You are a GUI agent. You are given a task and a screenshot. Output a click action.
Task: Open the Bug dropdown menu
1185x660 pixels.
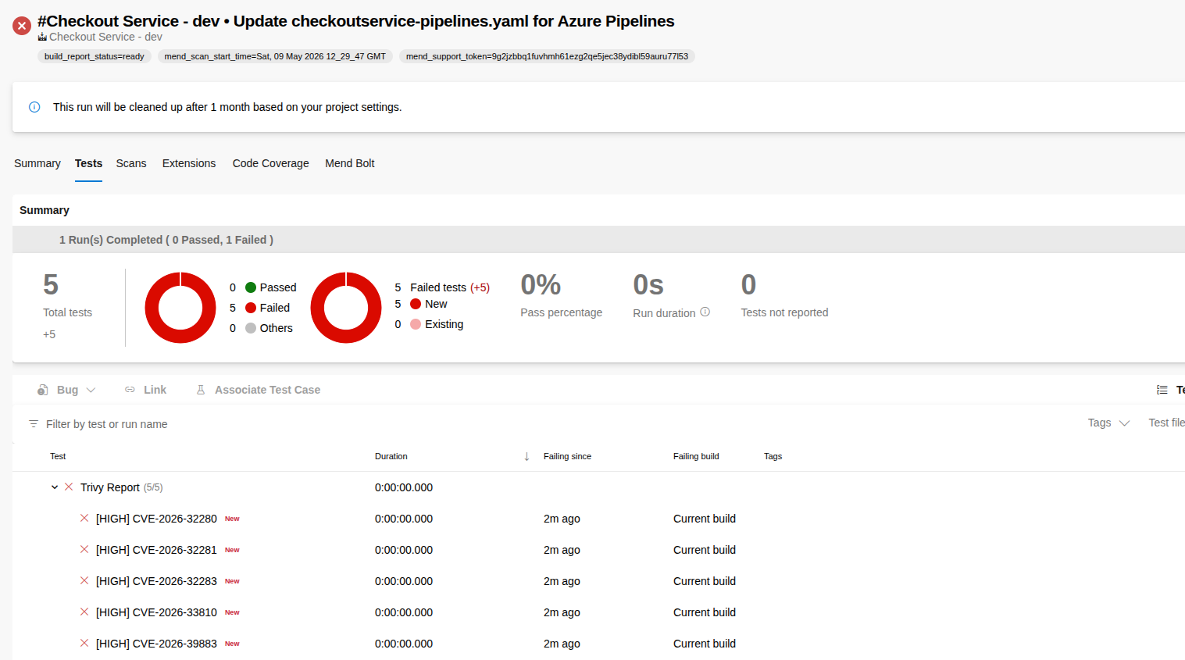[91, 390]
